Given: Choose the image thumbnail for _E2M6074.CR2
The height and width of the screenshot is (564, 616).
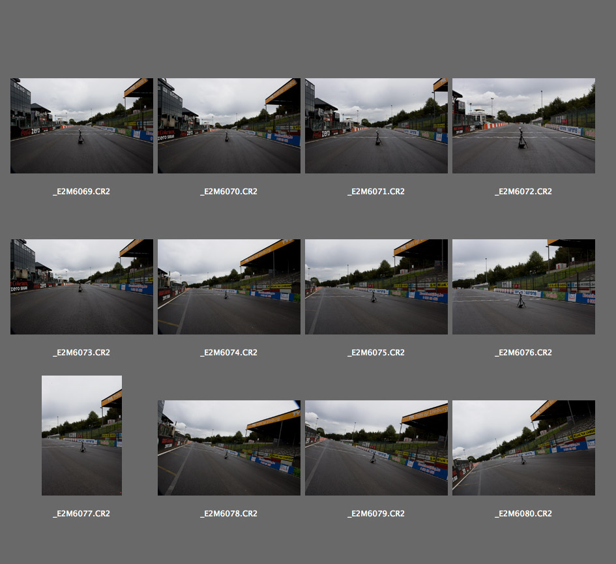Looking at the screenshot, I should pyautogui.click(x=229, y=287).
